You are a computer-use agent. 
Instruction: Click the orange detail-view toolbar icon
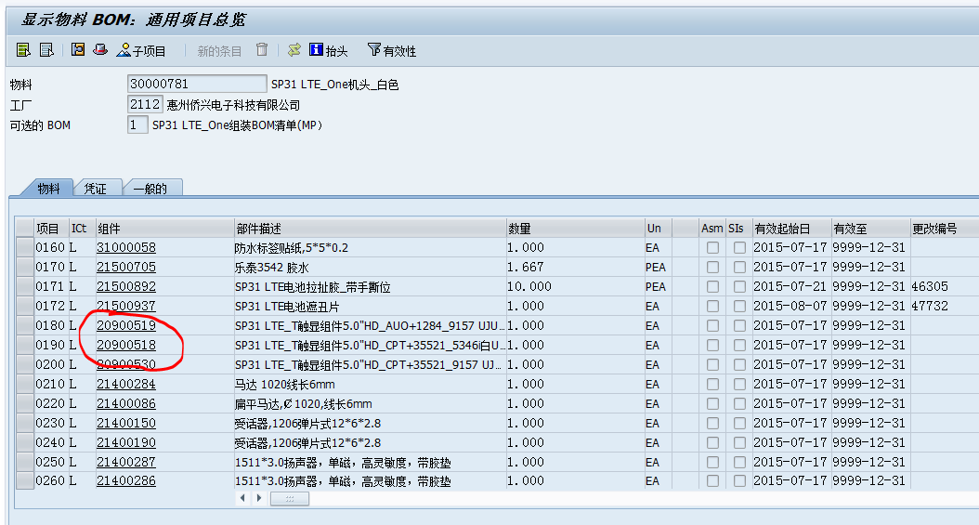(78, 50)
